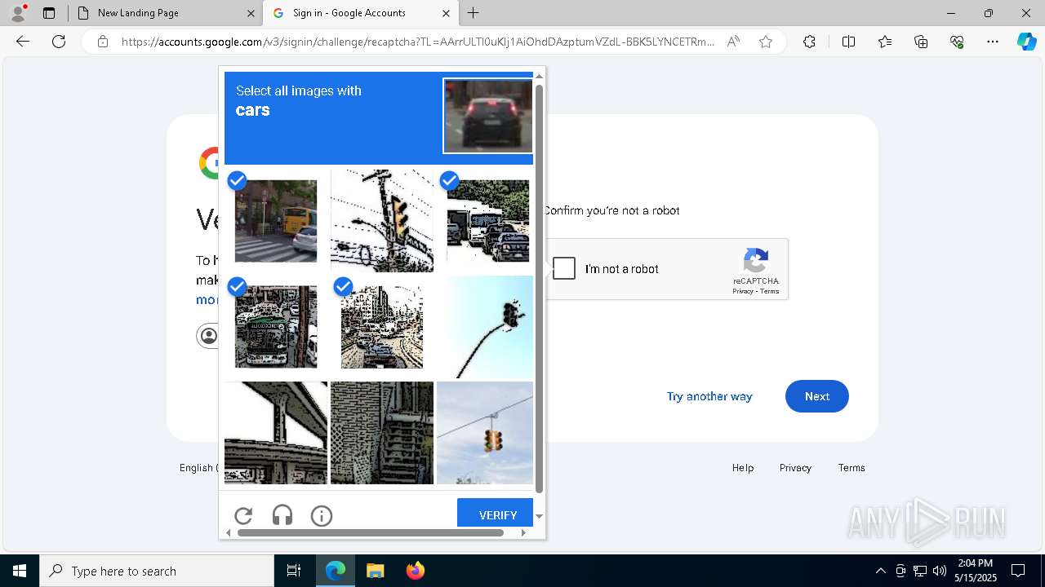Select the brick building staircase tile

[382, 433]
